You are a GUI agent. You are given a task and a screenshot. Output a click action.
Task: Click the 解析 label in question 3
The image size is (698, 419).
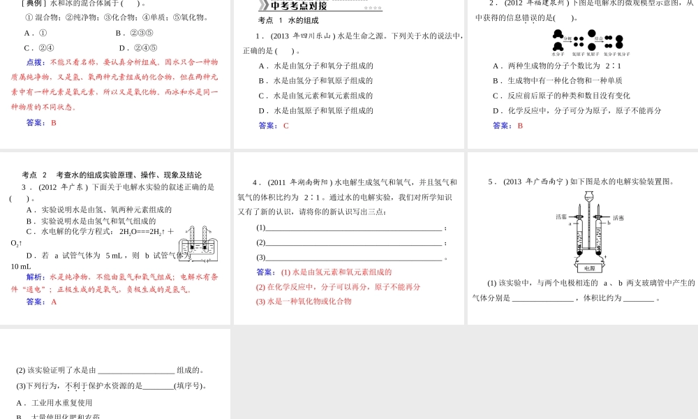point(35,277)
